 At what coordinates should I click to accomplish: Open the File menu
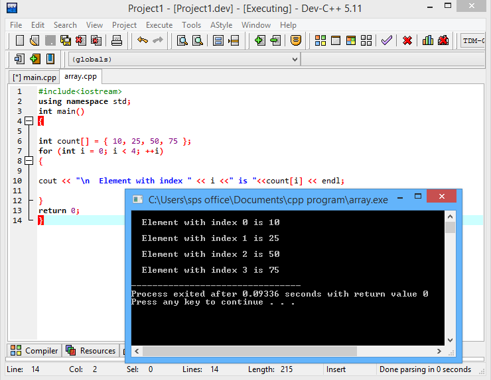coord(16,25)
